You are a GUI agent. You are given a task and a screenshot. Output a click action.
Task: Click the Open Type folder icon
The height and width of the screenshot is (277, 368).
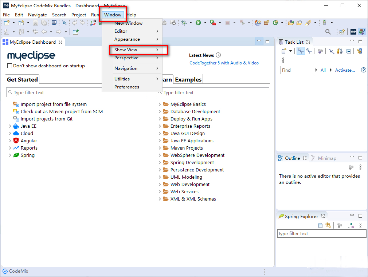[x=291, y=23]
